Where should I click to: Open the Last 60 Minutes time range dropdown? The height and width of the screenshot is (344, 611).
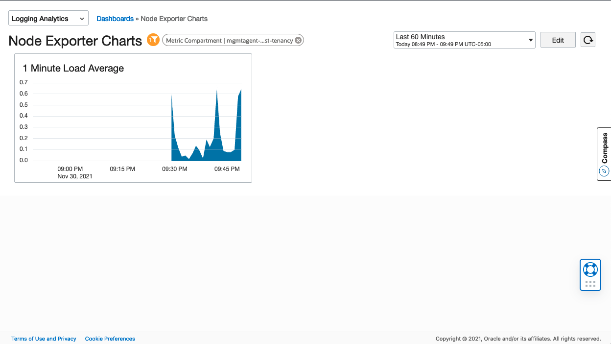pyautogui.click(x=464, y=40)
